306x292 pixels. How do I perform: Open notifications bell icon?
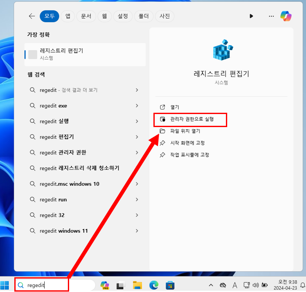[303, 285]
